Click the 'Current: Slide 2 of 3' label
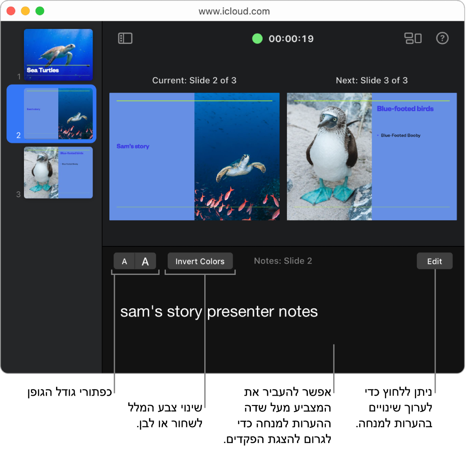Viewport: 466px width, 449px height. click(x=194, y=80)
